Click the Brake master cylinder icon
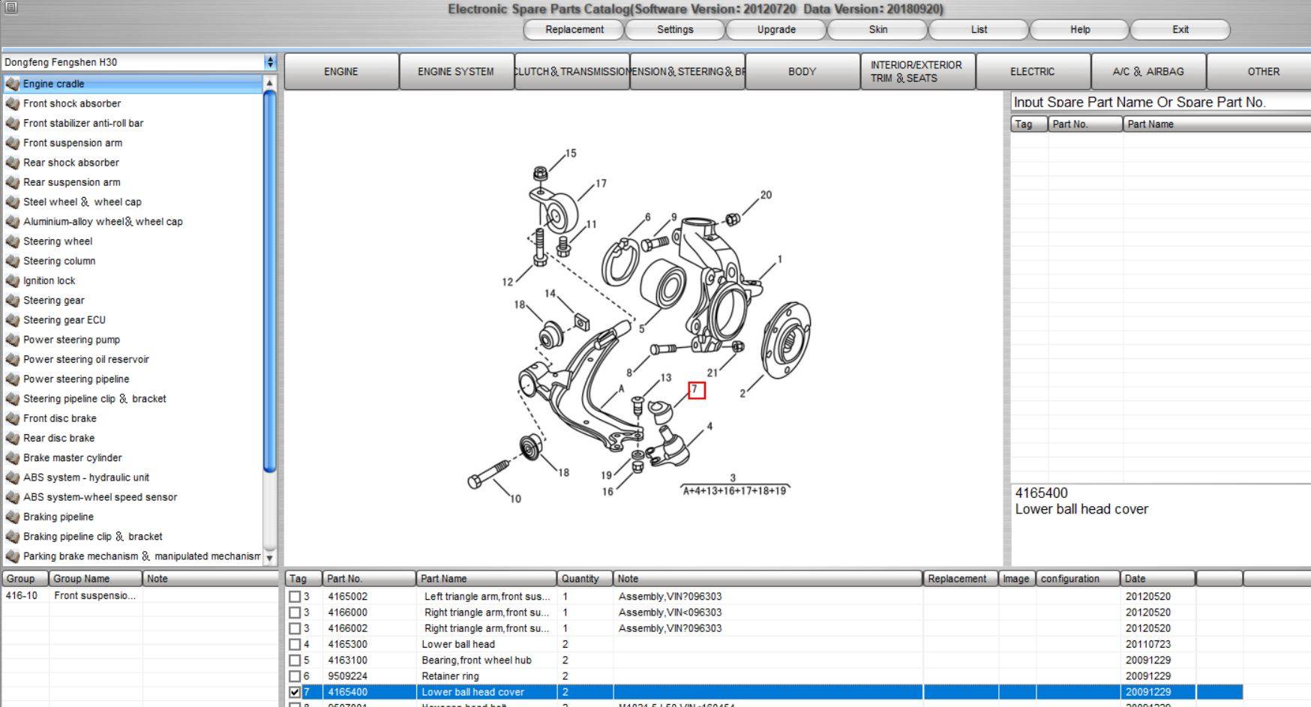This screenshot has height=707, width=1311. (x=12, y=458)
